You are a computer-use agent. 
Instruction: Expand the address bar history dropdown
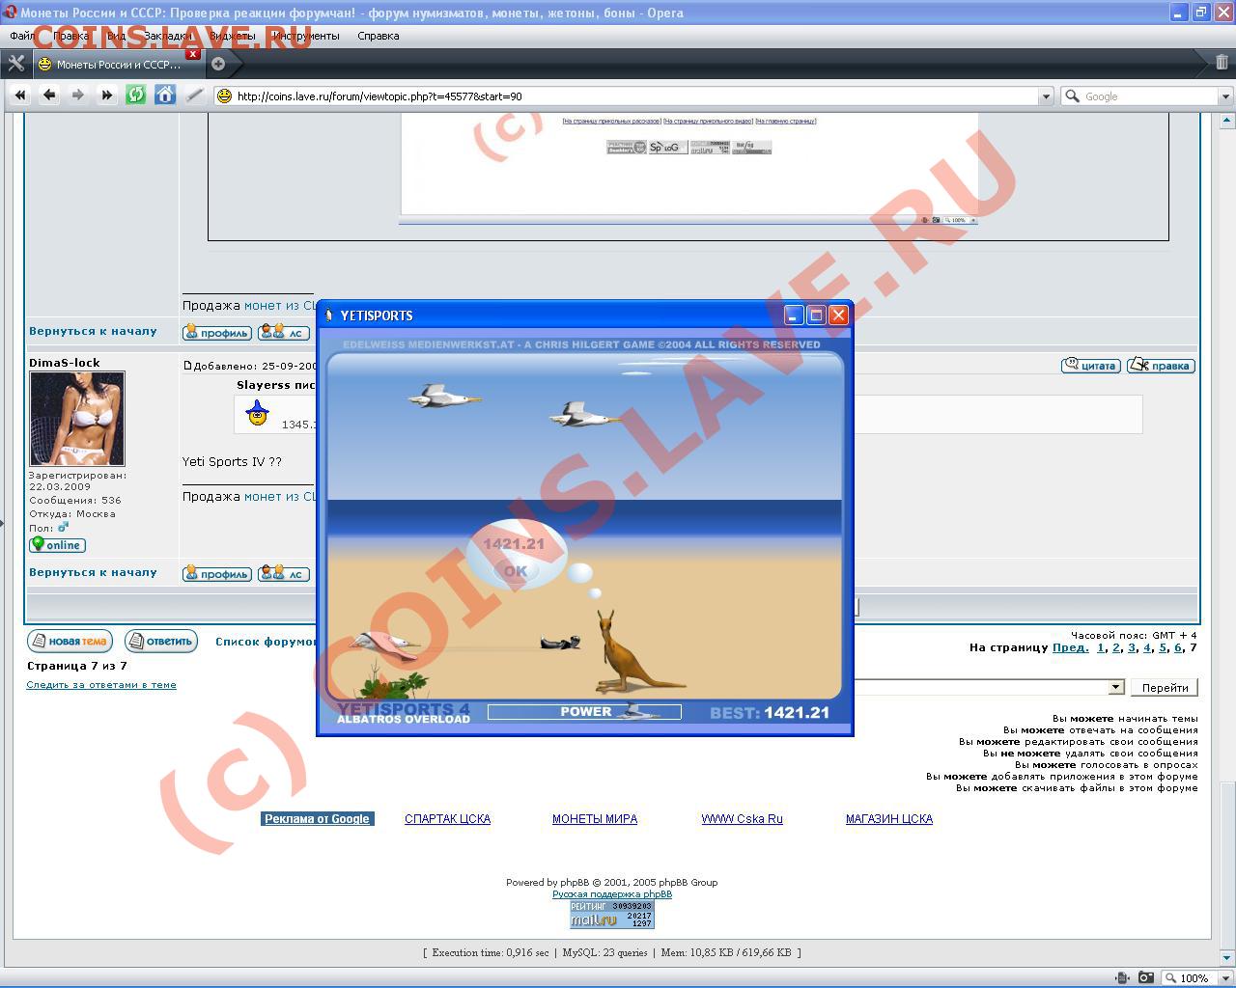[1045, 96]
